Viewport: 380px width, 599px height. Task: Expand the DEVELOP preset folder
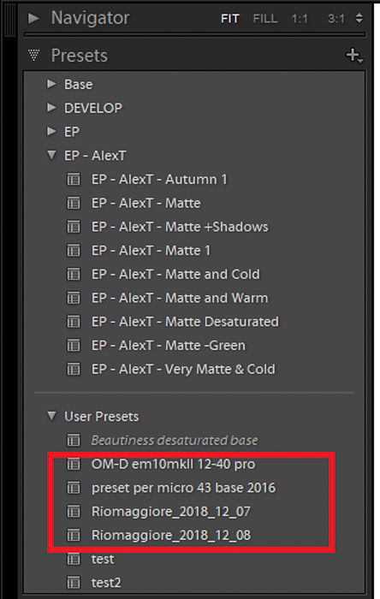(51, 108)
